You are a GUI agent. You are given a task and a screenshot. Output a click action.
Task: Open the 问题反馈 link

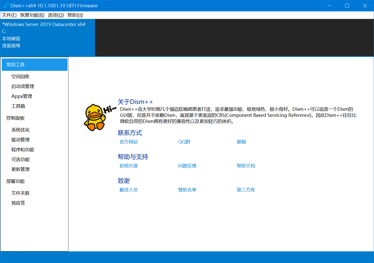(x=187, y=166)
